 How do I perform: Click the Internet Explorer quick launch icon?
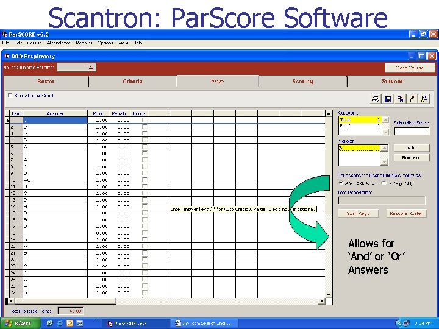point(60,323)
